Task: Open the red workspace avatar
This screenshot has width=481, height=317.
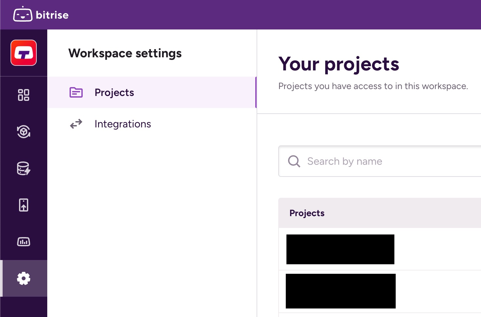Action: [x=24, y=53]
